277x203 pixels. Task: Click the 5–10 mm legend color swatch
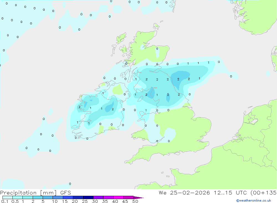click(x=48, y=197)
